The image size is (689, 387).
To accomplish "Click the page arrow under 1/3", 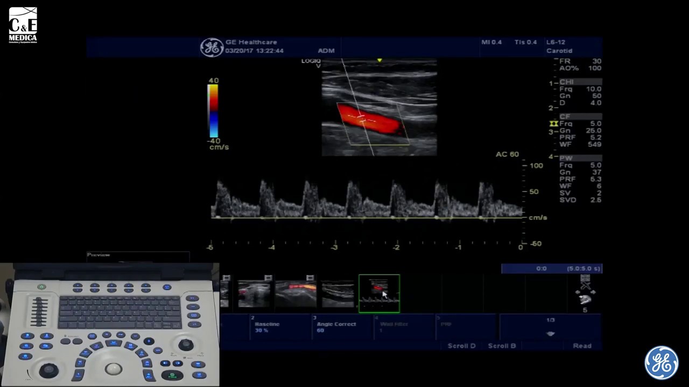I will click(550, 333).
